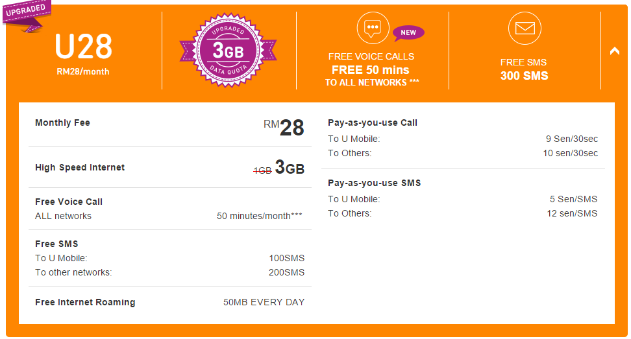Screen dimensions: 631x339
Task: Select the U28 plan title
Action: click(x=83, y=47)
